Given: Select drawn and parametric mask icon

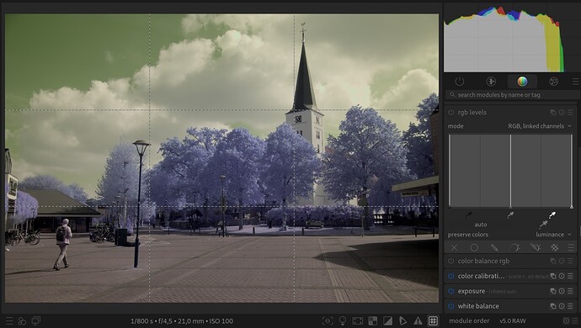Looking at the screenshot, I should point(535,247).
